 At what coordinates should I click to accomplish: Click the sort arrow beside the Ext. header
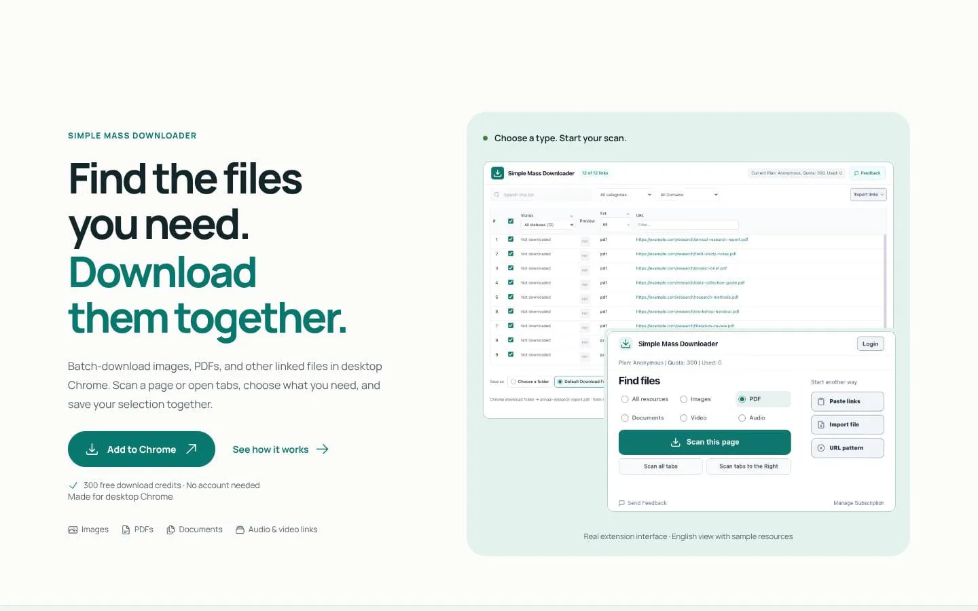[x=628, y=214]
